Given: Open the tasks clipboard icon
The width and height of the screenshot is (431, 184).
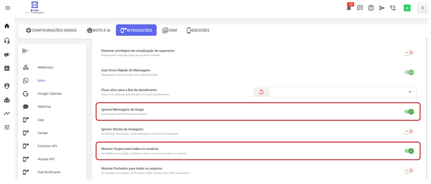Looking at the screenshot, I should click(371, 8).
